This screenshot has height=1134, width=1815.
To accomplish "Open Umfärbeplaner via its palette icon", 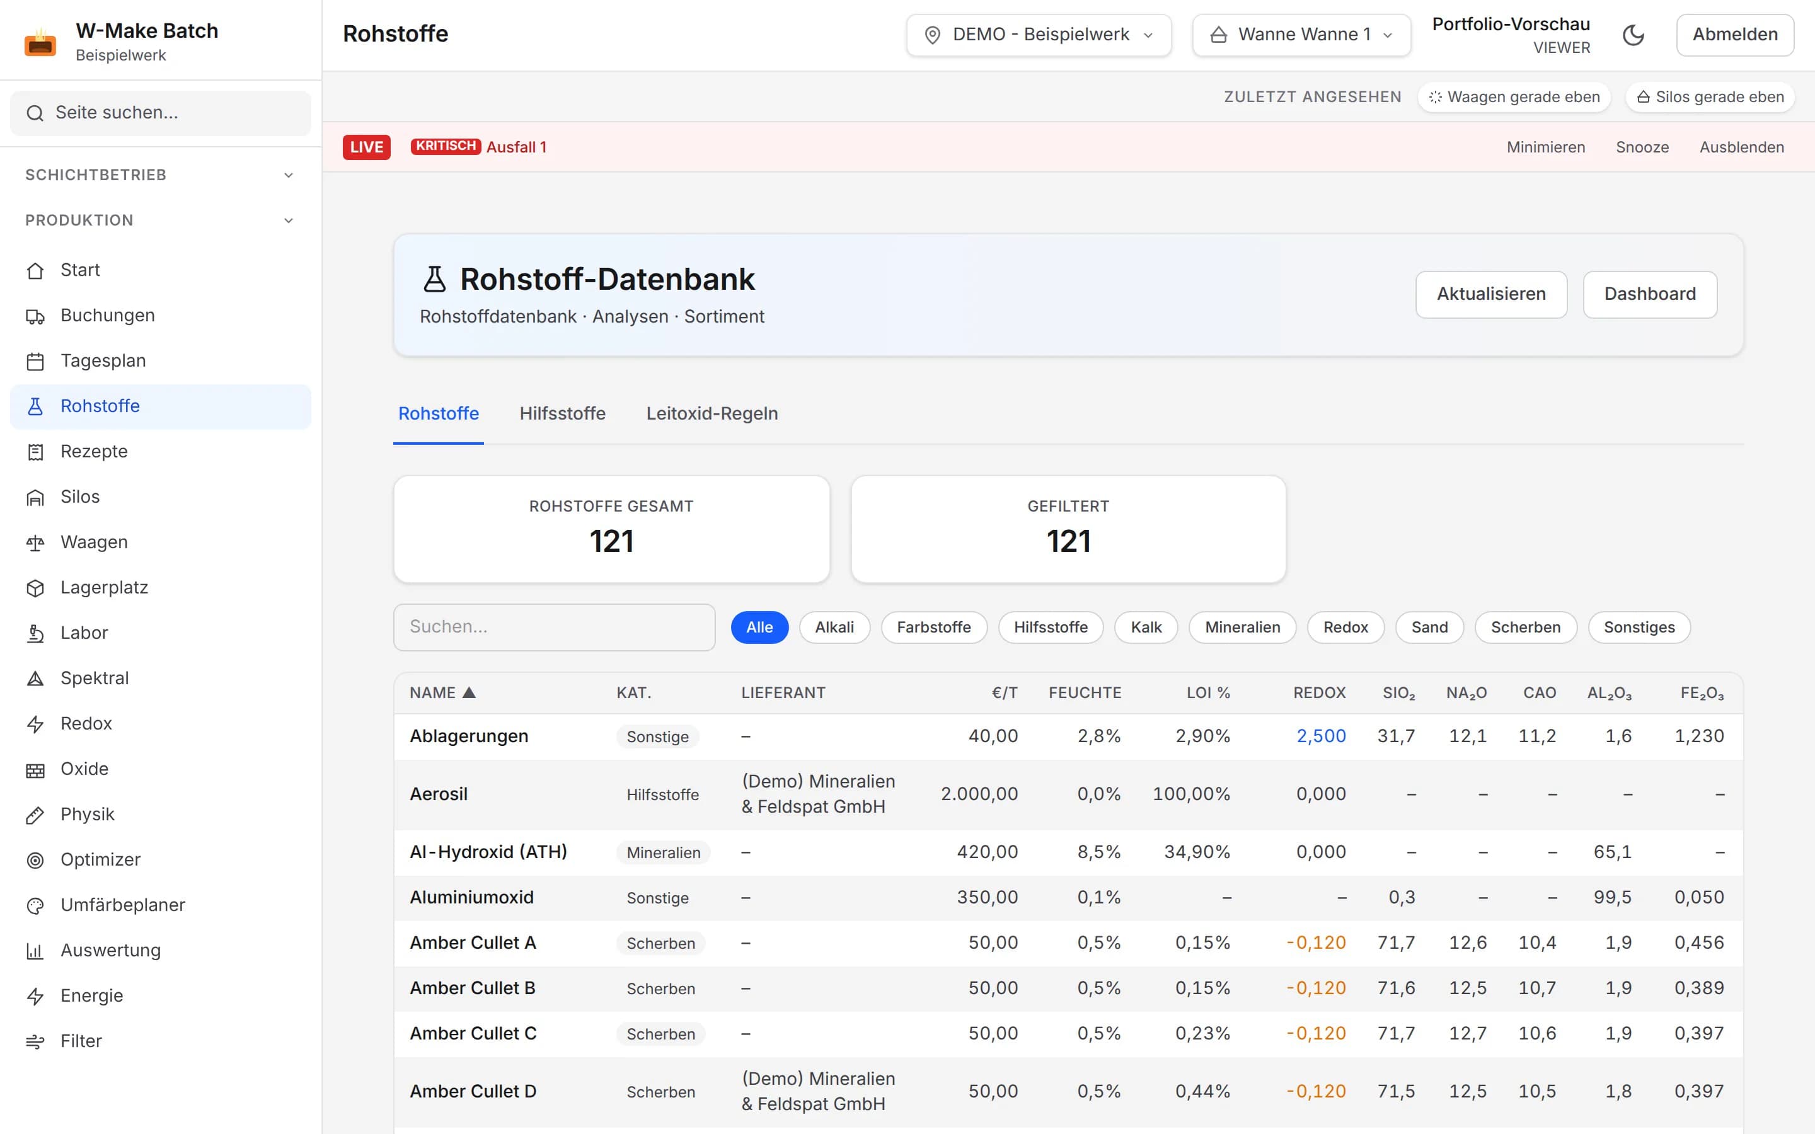I will [x=35, y=906].
